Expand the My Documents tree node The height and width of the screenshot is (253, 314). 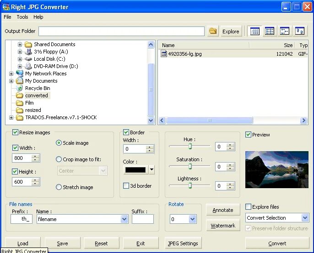[11, 81]
